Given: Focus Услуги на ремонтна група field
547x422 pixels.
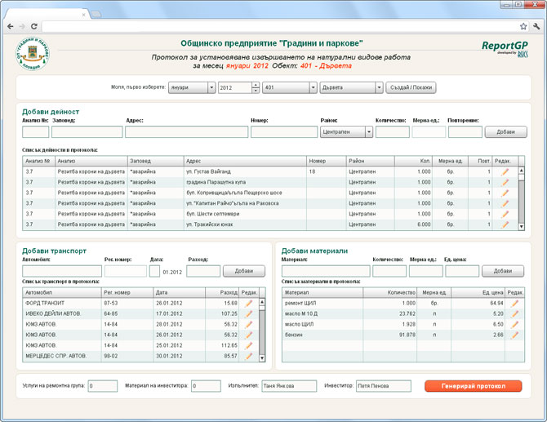Looking at the screenshot, I should [x=103, y=386].
